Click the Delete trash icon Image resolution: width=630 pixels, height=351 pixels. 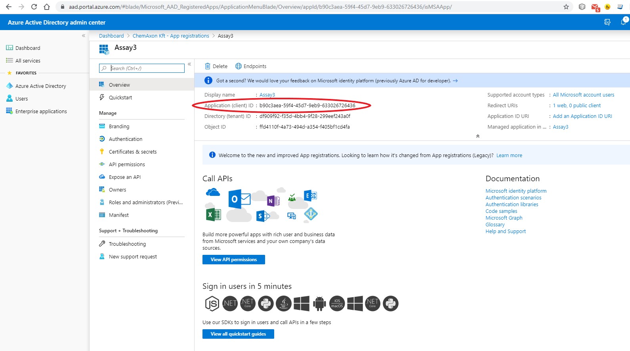pyautogui.click(x=207, y=66)
